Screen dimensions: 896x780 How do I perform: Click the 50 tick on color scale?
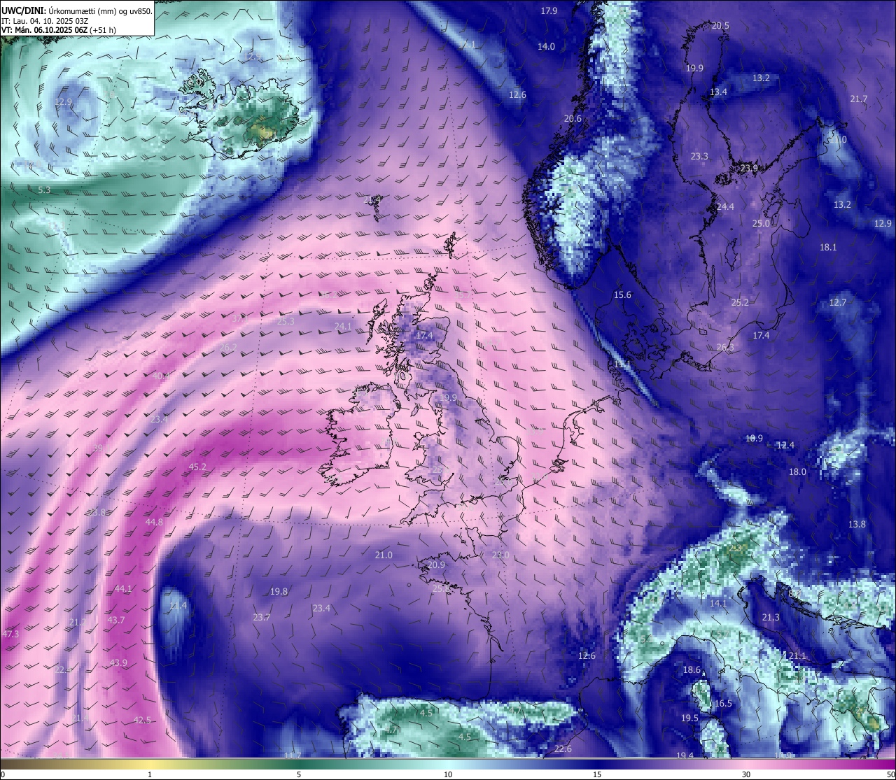[891, 774]
